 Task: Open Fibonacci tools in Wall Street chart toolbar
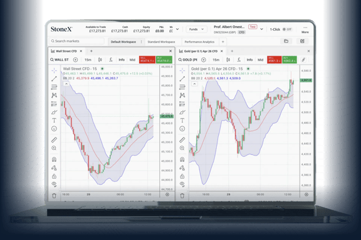pyautogui.click(x=54, y=87)
